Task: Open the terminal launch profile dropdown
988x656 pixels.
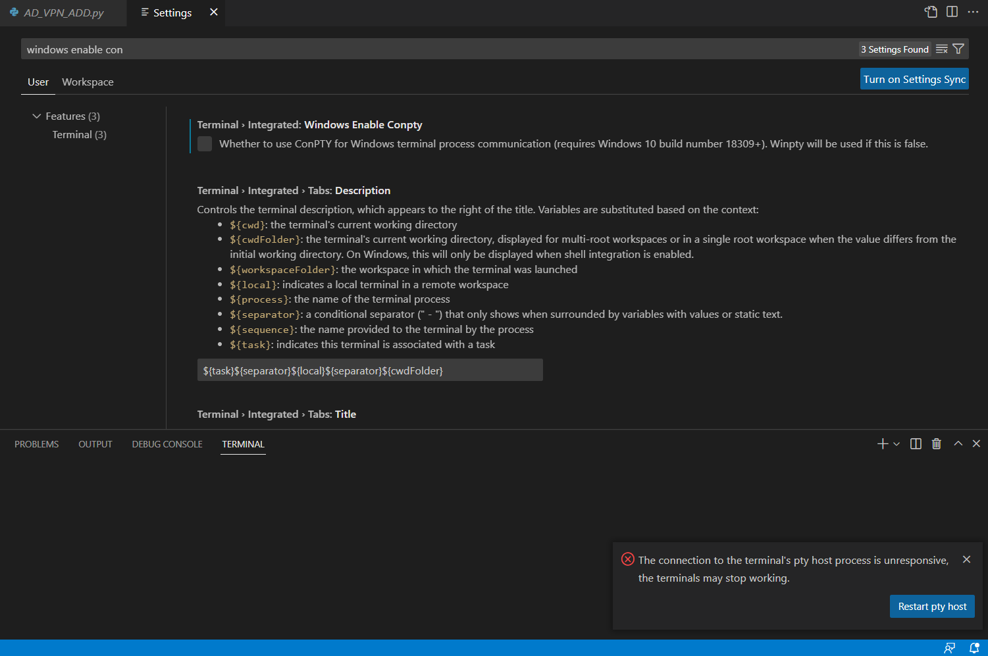Action: pos(897,443)
